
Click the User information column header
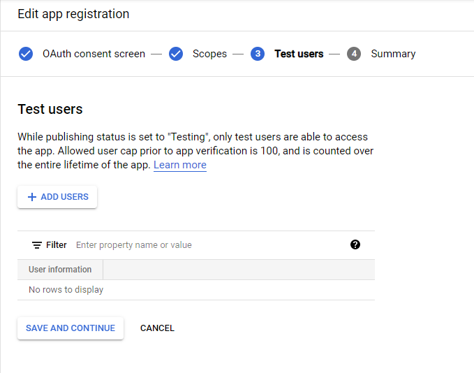point(60,270)
